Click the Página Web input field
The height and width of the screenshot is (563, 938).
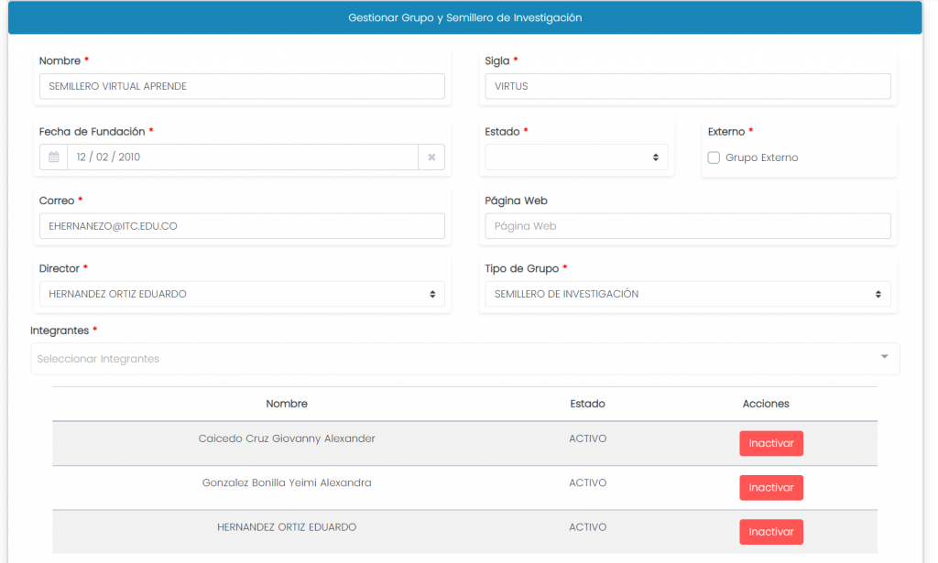[x=687, y=226]
